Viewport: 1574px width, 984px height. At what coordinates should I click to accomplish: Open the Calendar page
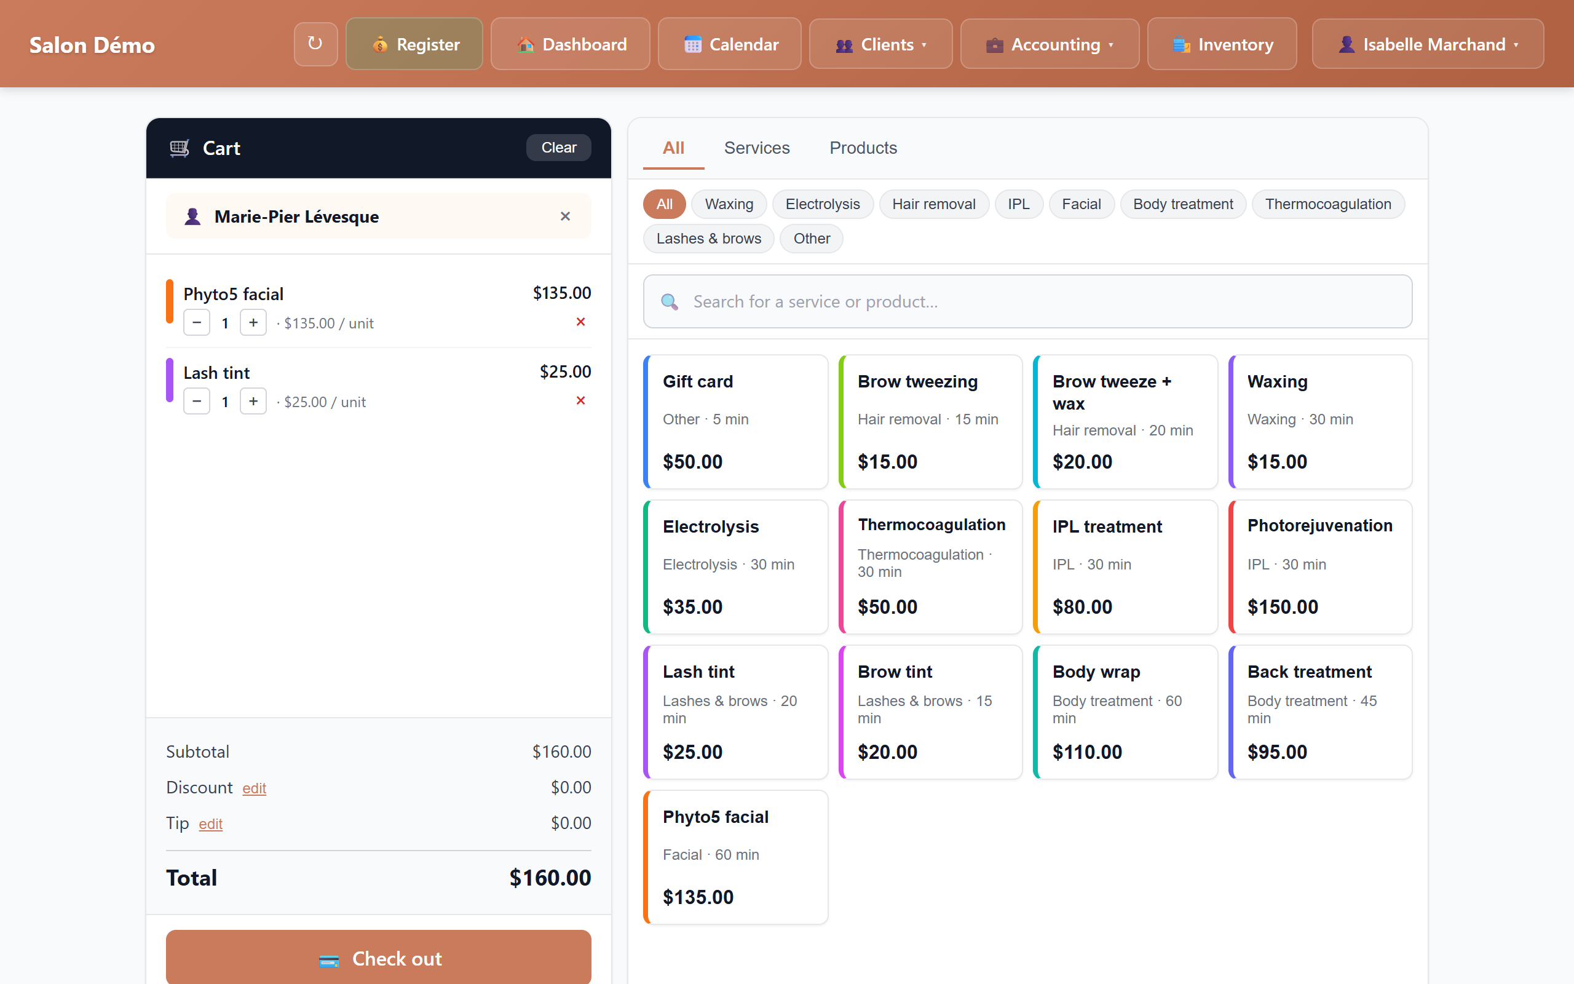click(729, 44)
